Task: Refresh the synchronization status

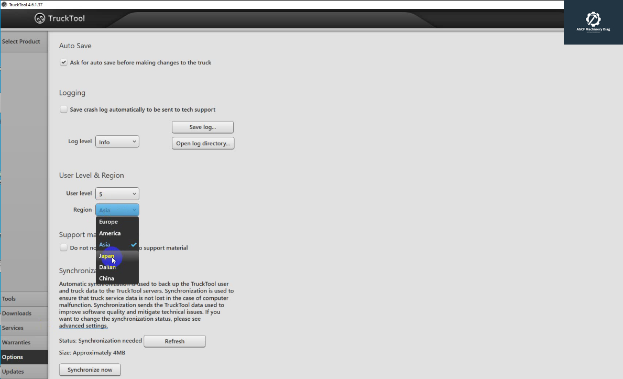Action: tap(174, 341)
